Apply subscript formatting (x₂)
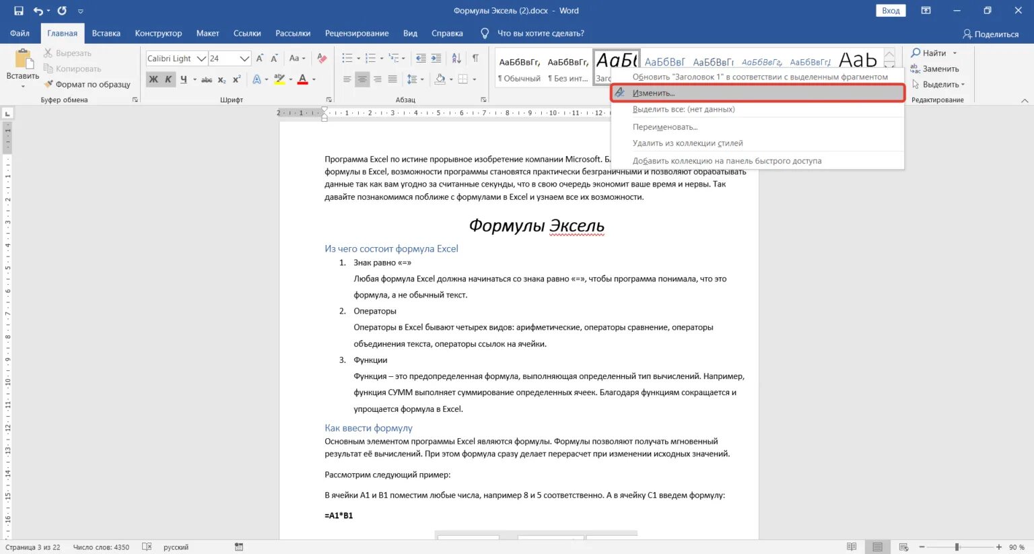This screenshot has height=554, width=1034. coord(222,79)
